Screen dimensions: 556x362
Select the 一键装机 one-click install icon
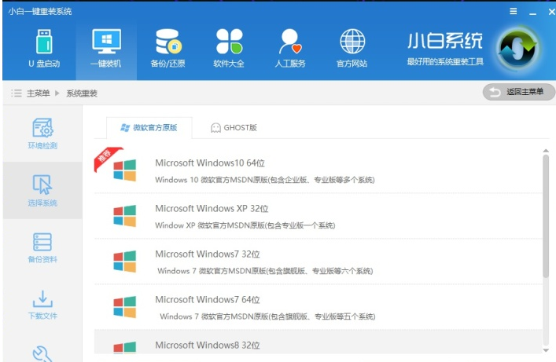coord(106,48)
